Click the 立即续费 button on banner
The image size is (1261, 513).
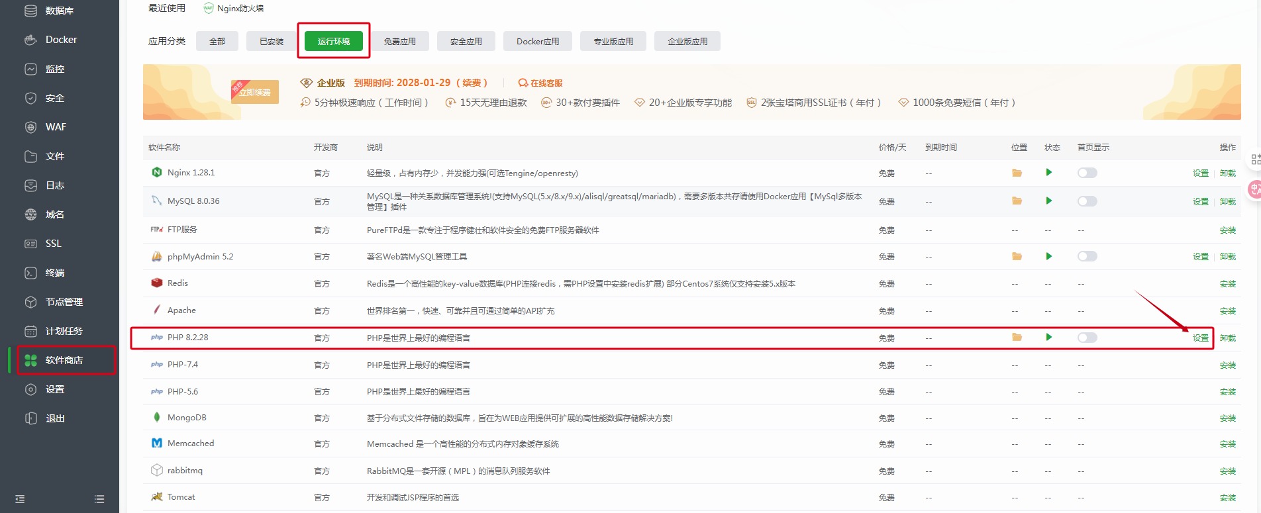click(x=256, y=92)
